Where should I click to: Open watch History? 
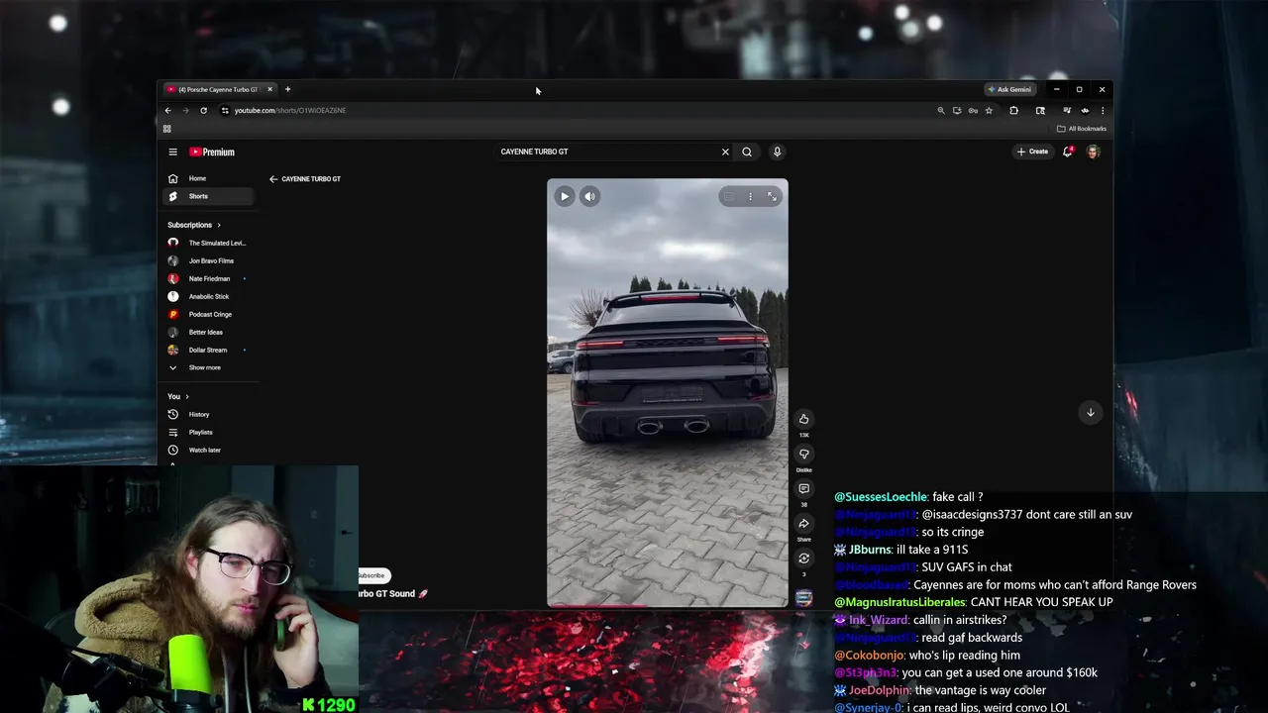(210, 414)
